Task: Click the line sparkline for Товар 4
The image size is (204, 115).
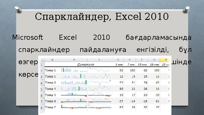Action: pyautogui.click(x=99, y=88)
